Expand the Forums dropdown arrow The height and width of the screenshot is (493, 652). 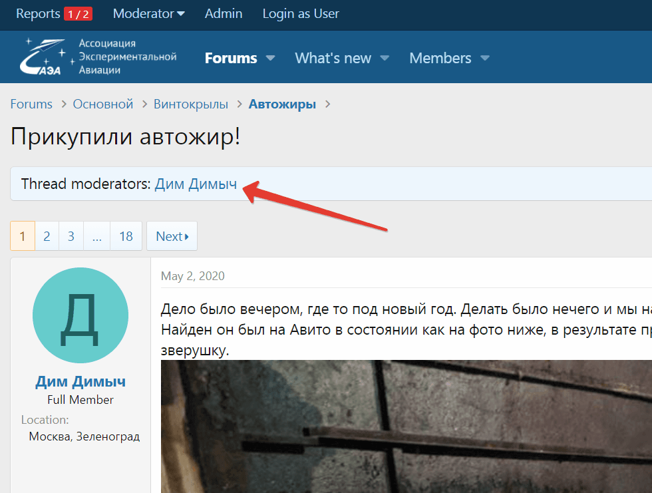tap(271, 59)
